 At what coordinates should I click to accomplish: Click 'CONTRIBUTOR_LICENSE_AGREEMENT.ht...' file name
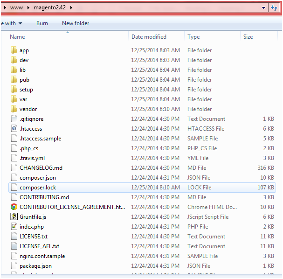[x=72, y=207]
